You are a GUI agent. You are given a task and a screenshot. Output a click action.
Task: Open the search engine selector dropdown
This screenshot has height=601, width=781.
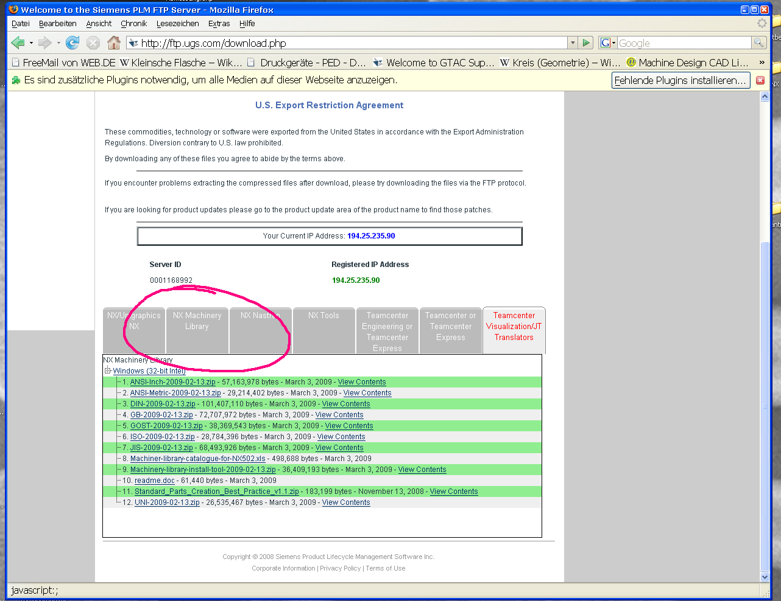coord(608,43)
